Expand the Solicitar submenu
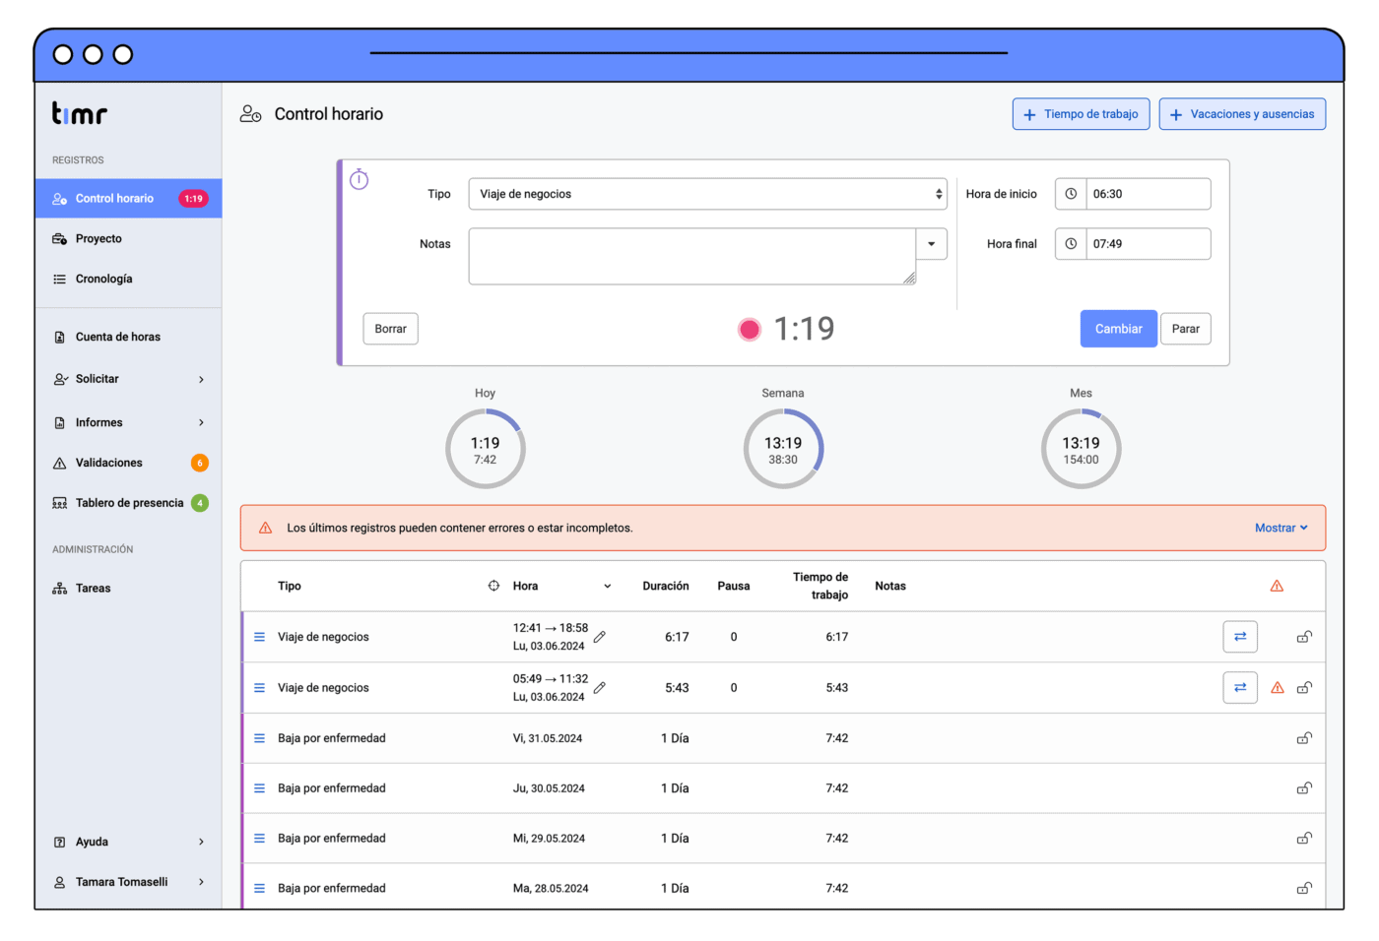Screen dimensions: 1379x941 (201, 380)
